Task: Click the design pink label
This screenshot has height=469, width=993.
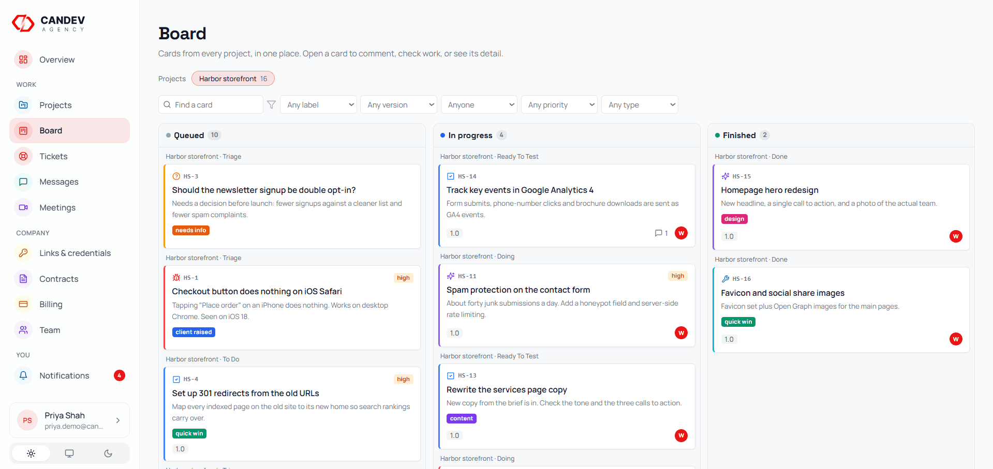Action: pyautogui.click(x=734, y=219)
